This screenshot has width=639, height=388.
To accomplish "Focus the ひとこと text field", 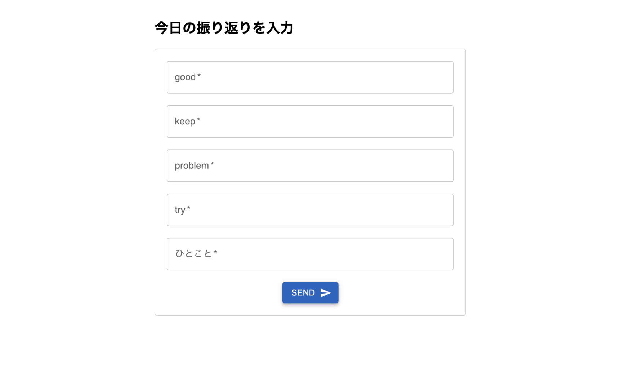I will coord(310,254).
